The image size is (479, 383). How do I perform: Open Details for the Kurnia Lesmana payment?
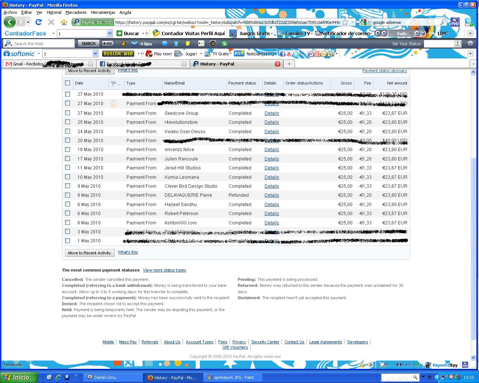click(x=272, y=177)
